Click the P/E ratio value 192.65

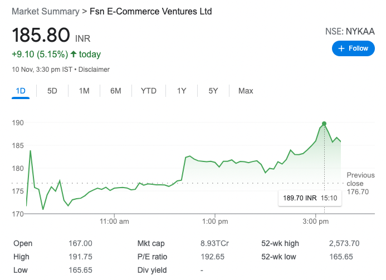(x=212, y=257)
